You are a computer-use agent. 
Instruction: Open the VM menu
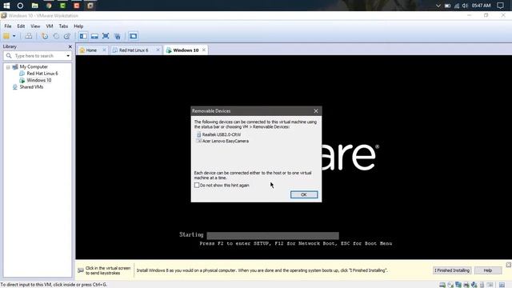50,26
